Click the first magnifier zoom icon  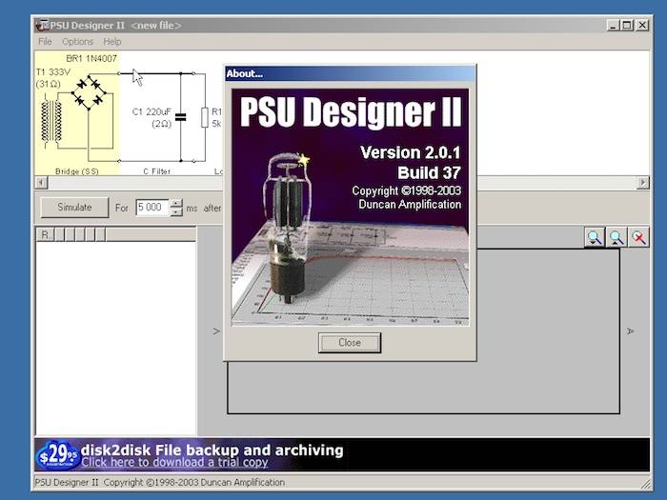coord(595,237)
